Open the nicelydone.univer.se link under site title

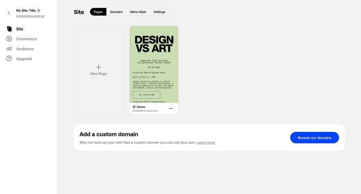click(30, 16)
